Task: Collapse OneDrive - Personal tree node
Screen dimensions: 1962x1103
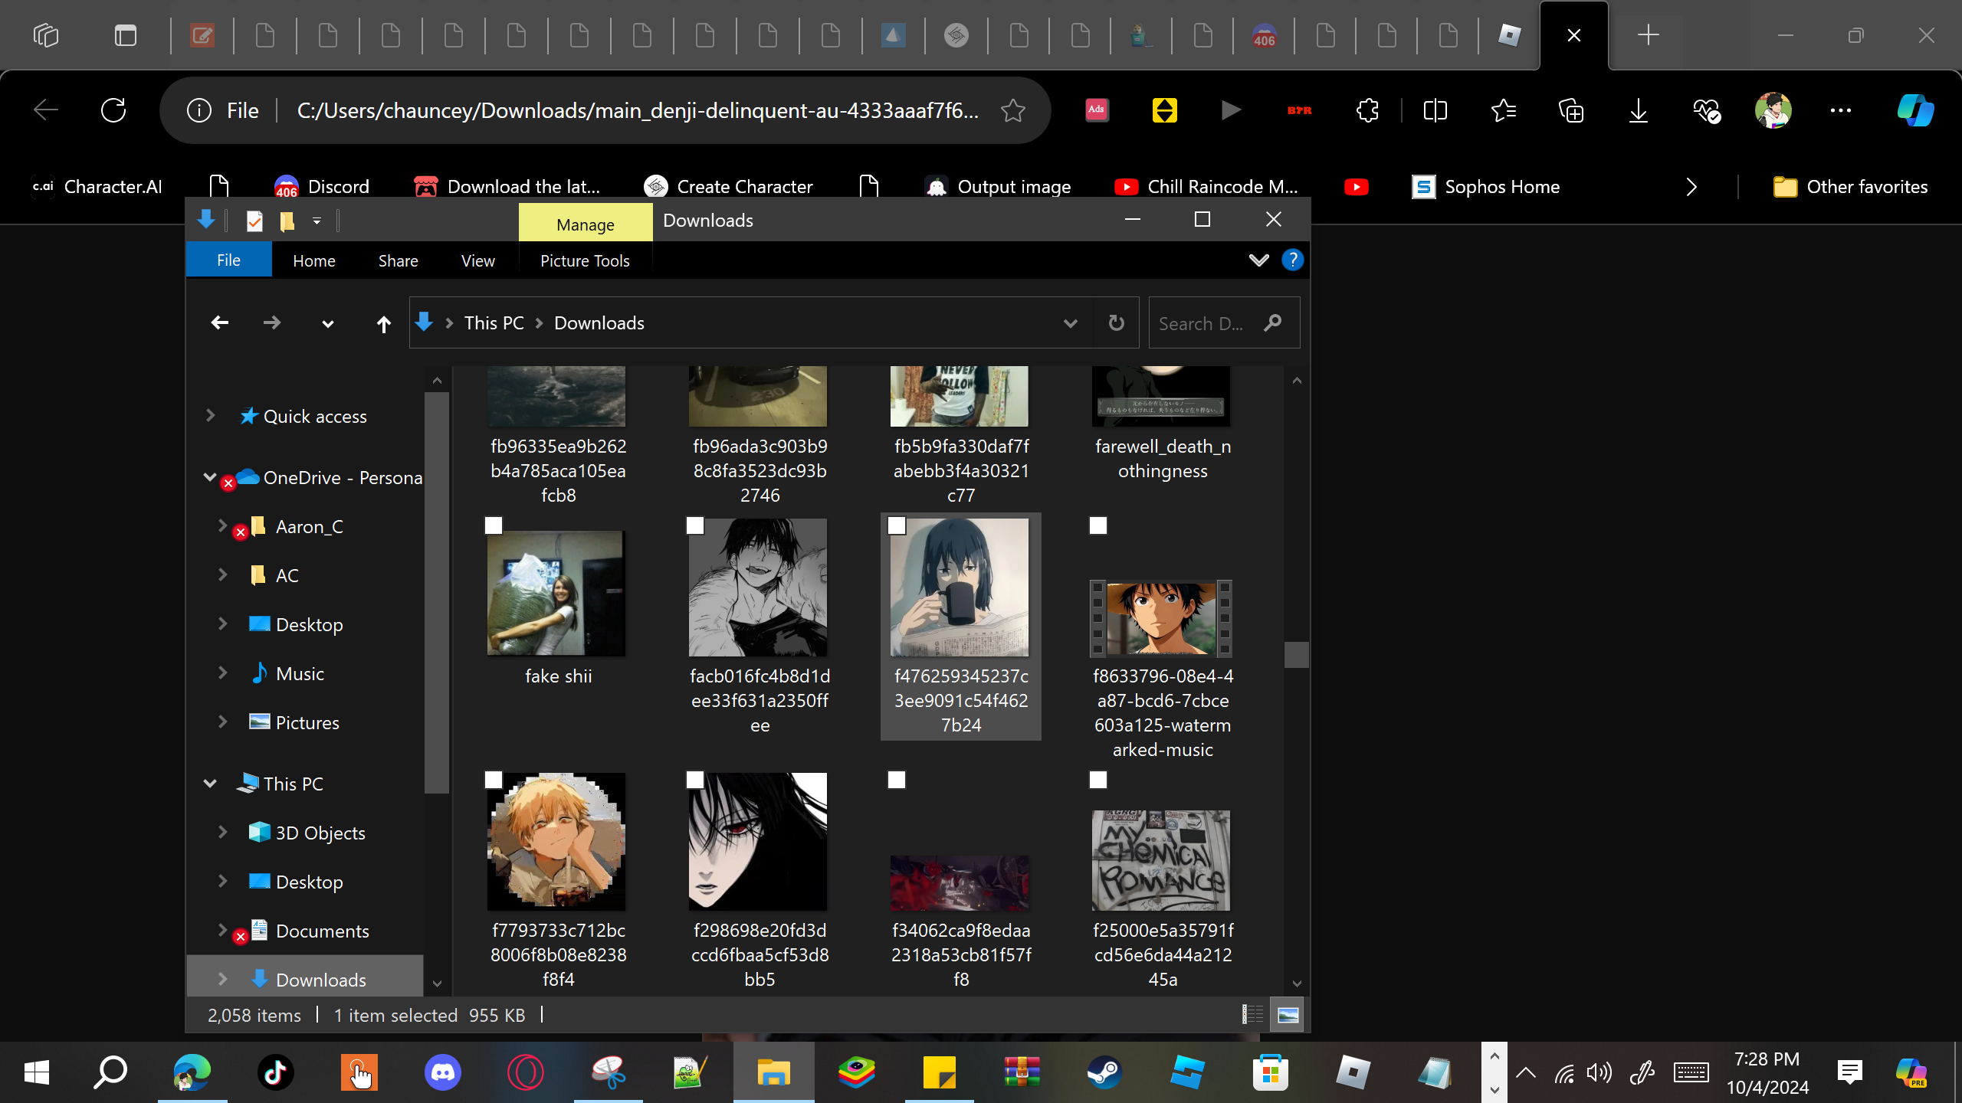Action: (210, 476)
